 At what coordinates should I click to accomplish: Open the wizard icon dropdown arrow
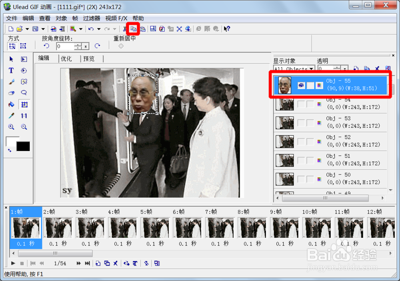tap(81, 29)
